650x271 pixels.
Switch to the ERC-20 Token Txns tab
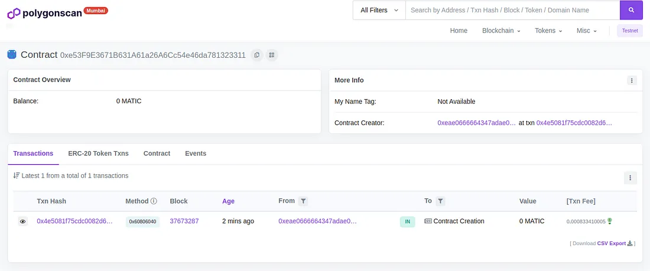click(98, 154)
